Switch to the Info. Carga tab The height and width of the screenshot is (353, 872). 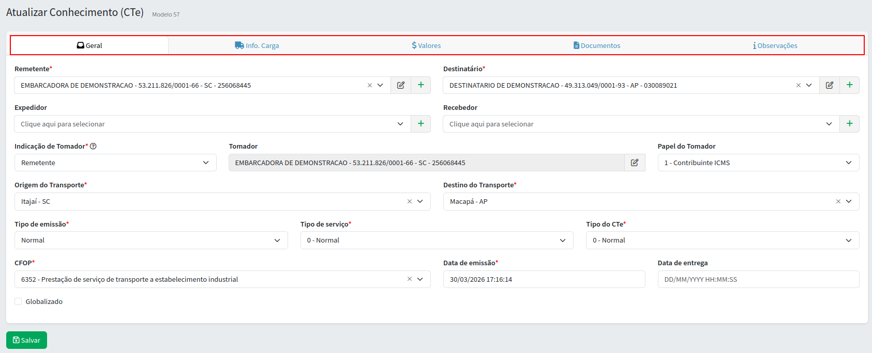click(x=257, y=45)
